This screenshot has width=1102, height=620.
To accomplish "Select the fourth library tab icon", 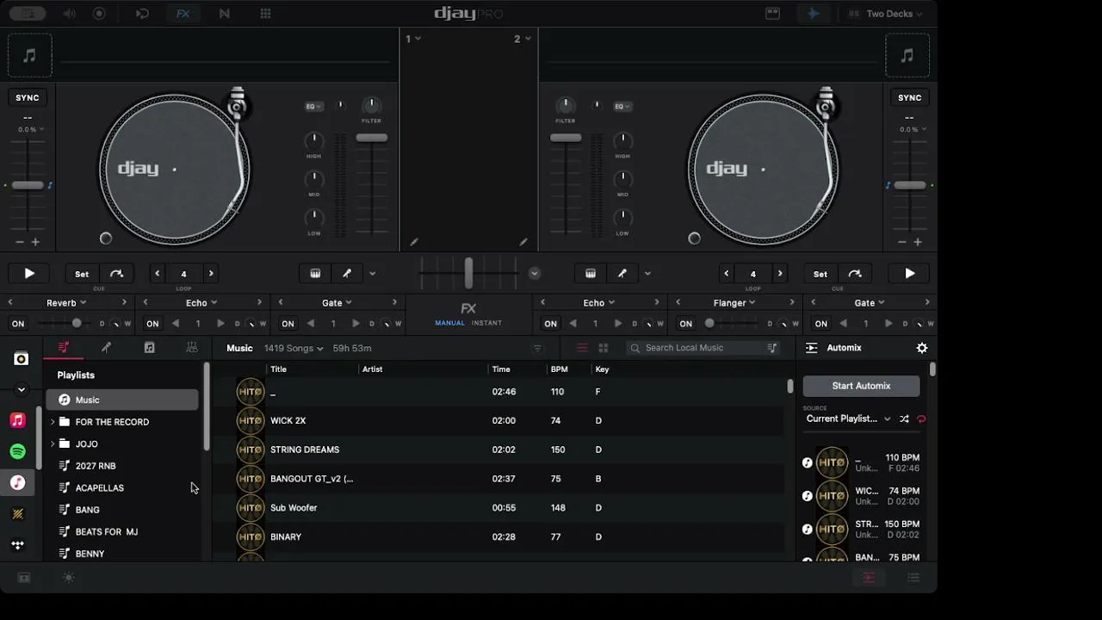I will click(x=192, y=348).
